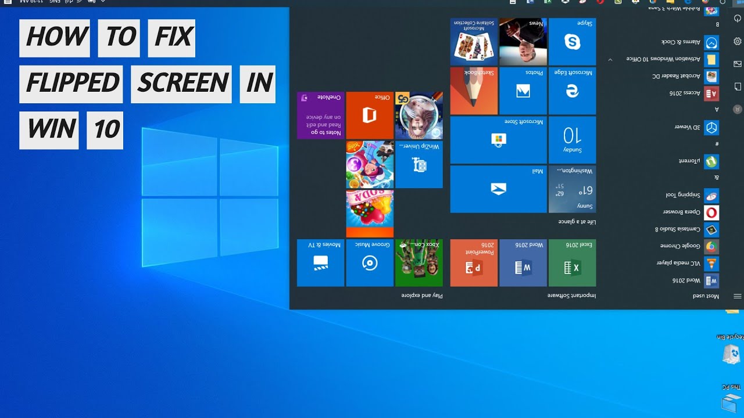Image resolution: width=744 pixels, height=418 pixels.
Task: Open the Skype tile
Action: click(573, 42)
